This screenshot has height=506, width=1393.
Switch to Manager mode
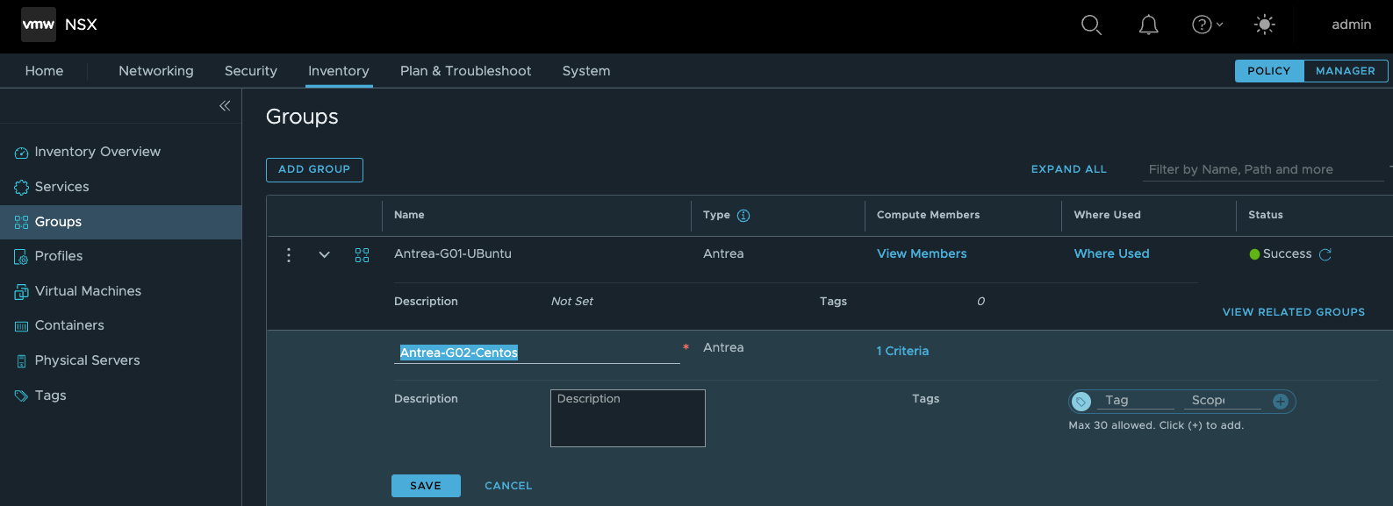pyautogui.click(x=1346, y=71)
